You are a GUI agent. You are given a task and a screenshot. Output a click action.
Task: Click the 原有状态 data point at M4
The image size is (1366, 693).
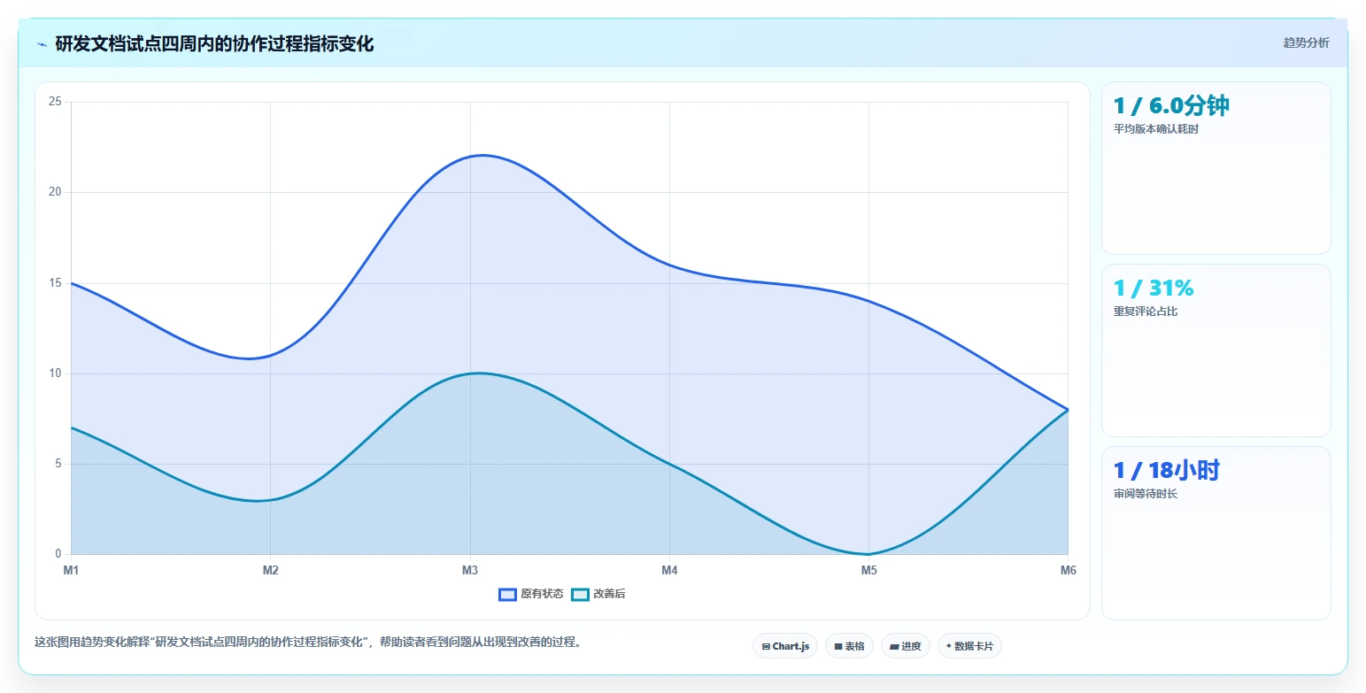669,265
